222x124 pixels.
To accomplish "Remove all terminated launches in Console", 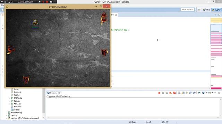I will [166, 93].
